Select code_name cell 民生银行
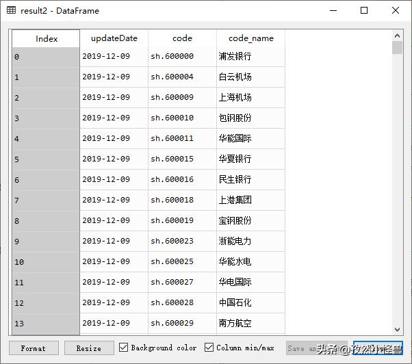412x364 pixels. point(251,179)
